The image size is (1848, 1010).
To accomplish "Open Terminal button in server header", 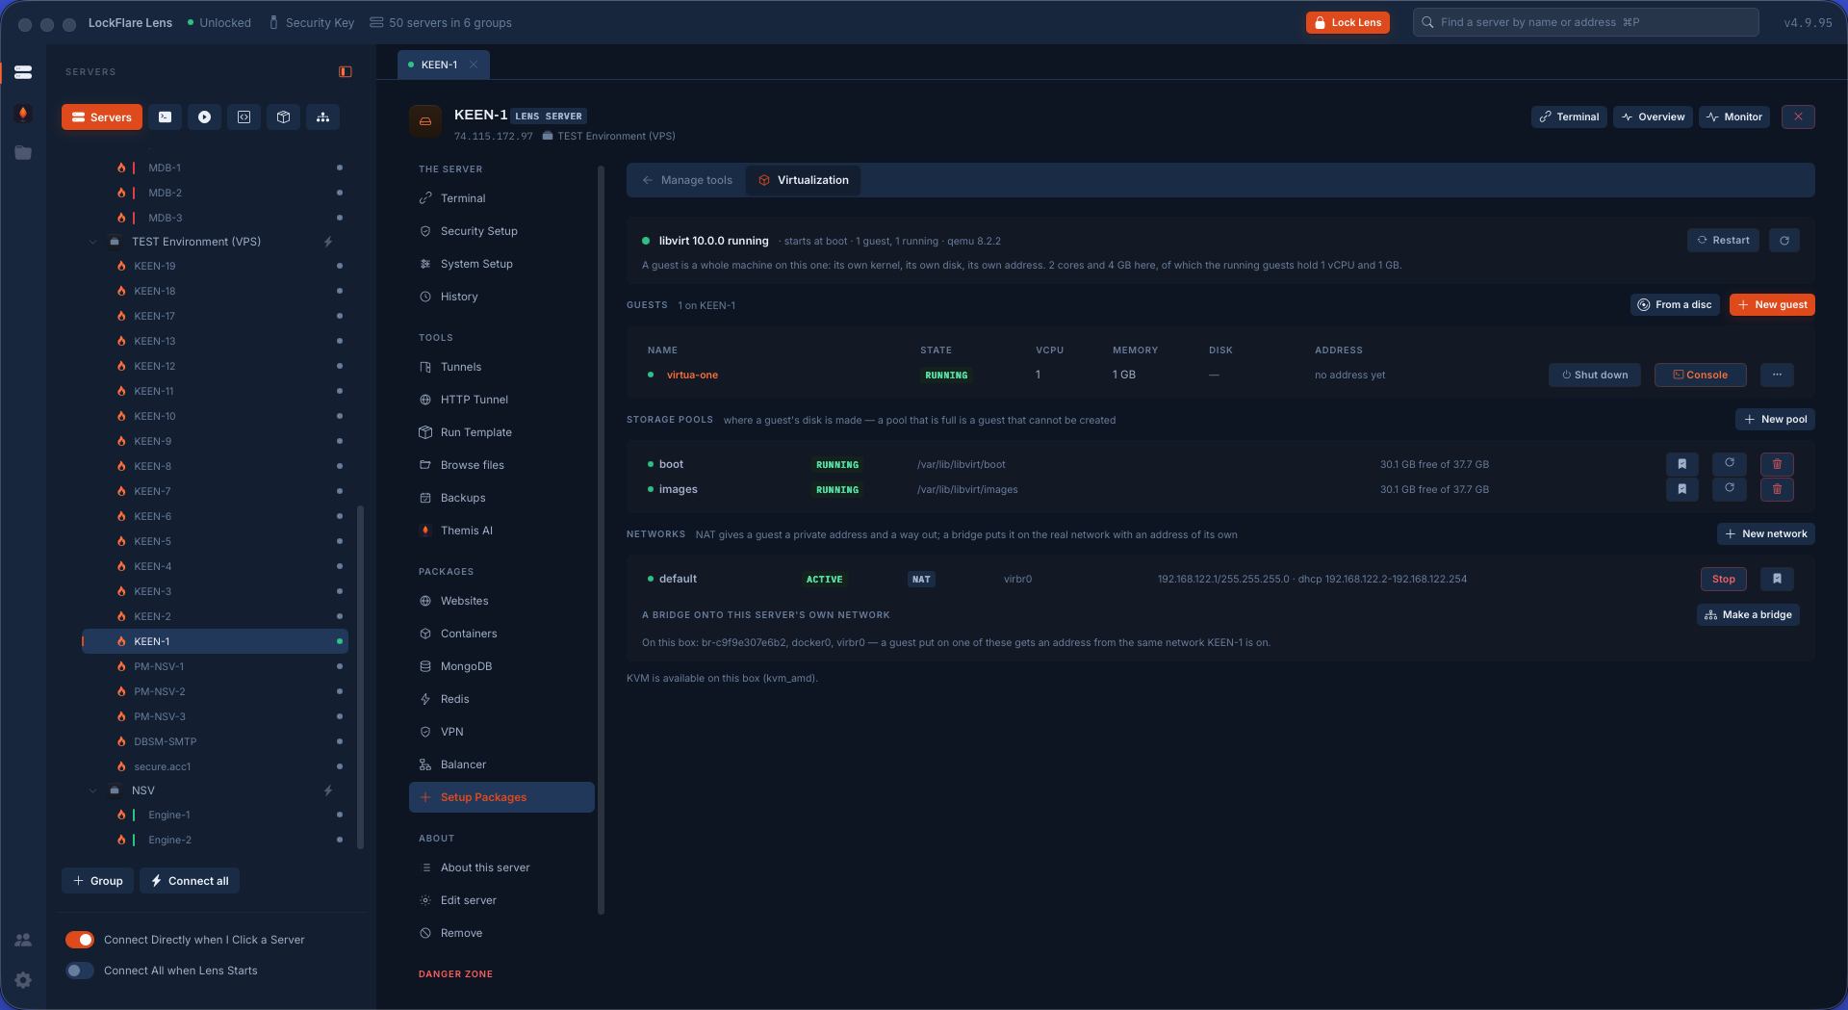I will point(1569,117).
